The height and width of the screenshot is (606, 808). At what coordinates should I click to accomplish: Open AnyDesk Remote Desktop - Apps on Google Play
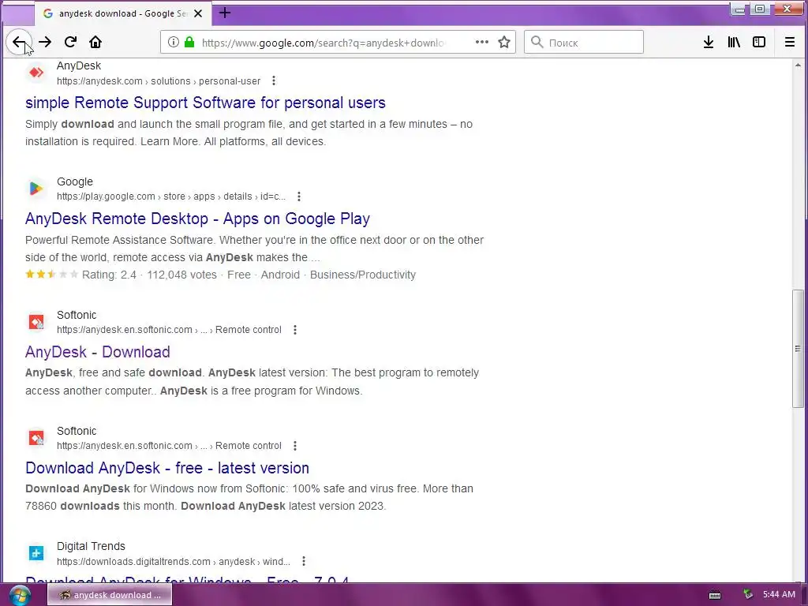[x=197, y=219]
